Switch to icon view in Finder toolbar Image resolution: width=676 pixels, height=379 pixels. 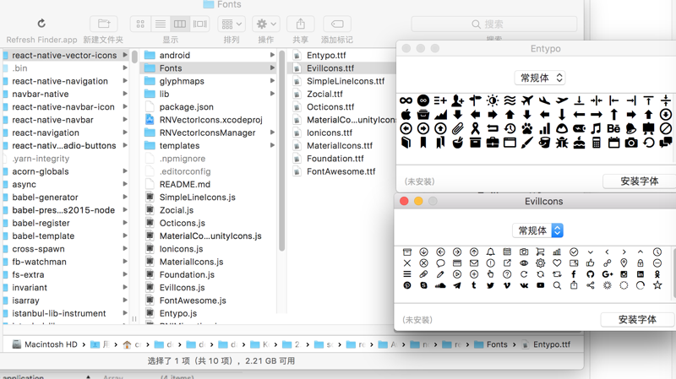[x=140, y=24]
